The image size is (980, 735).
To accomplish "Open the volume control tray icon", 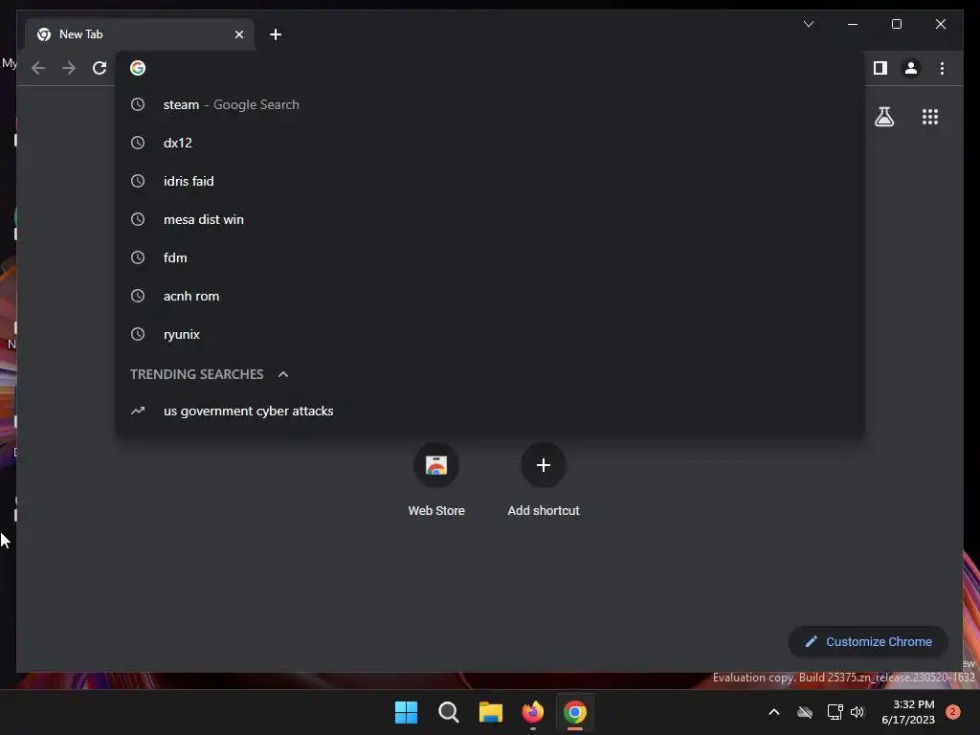I will pyautogui.click(x=857, y=712).
